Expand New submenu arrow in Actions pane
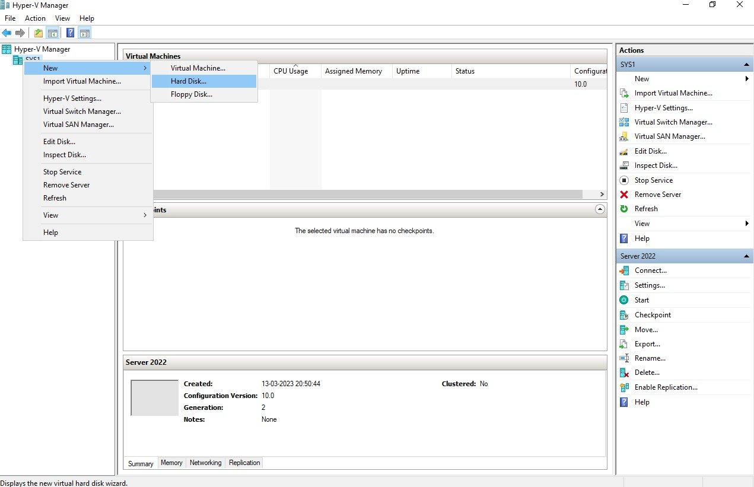The width and height of the screenshot is (754, 487). tap(747, 79)
